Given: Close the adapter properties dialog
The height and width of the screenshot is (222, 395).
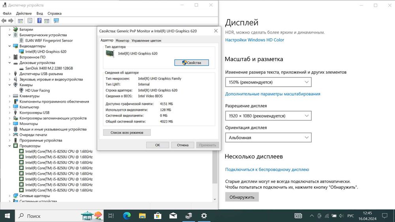Looking at the screenshot, I should click(x=216, y=31).
